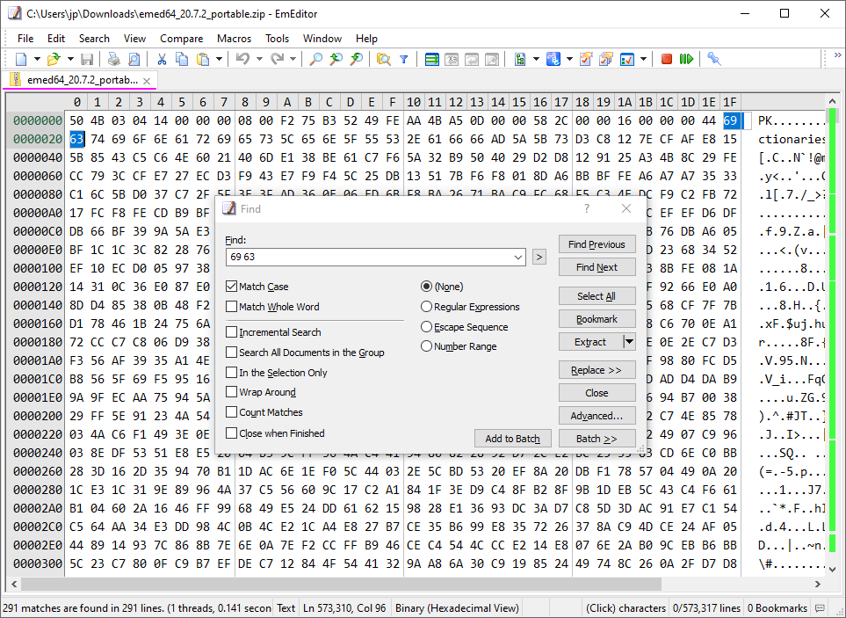846x618 pixels.
Task: Tick the Wrap Around checkbox
Action: coord(231,392)
